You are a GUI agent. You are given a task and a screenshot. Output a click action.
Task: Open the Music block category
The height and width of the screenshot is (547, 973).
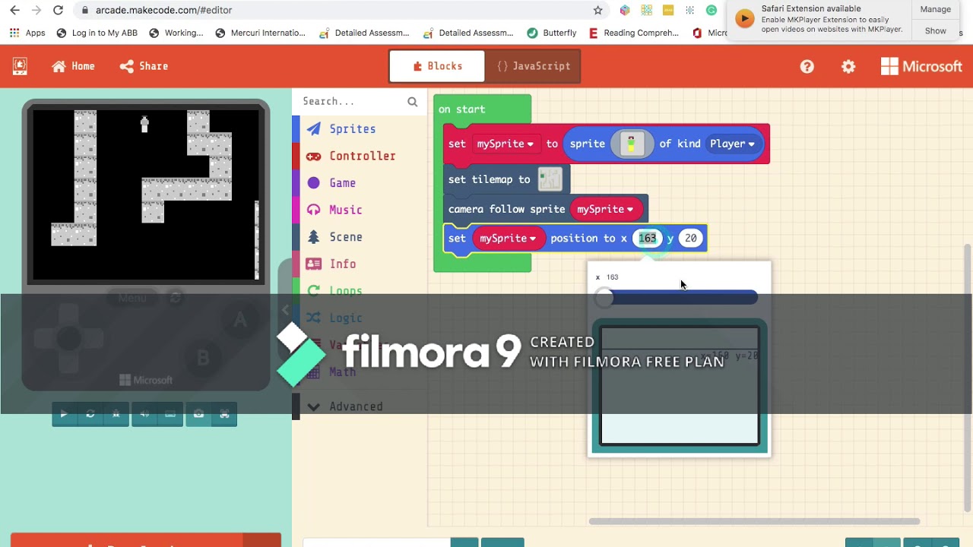click(x=345, y=210)
